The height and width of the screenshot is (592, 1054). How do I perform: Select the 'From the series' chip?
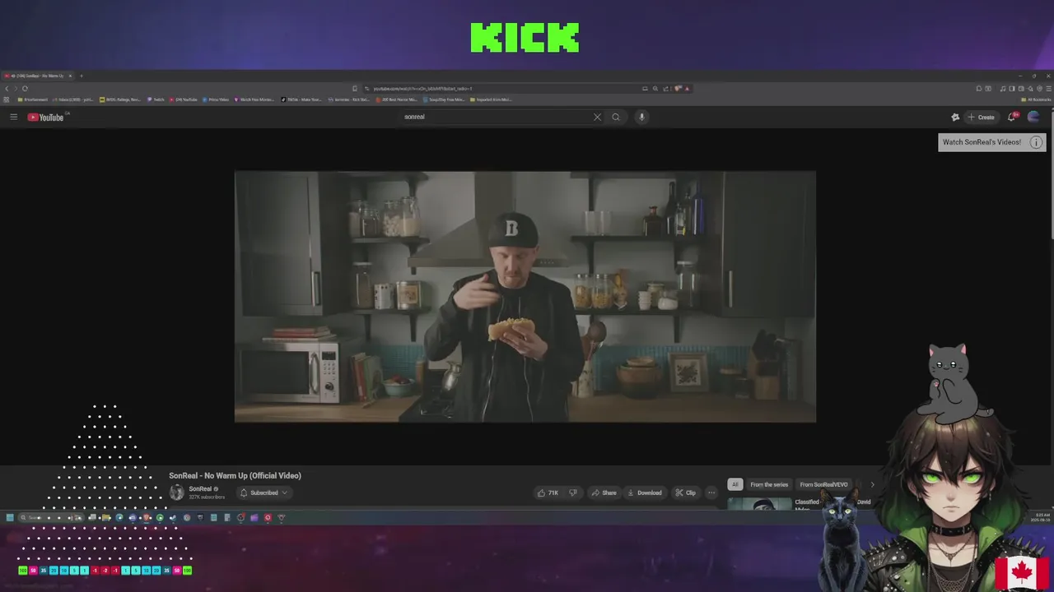[x=769, y=484]
